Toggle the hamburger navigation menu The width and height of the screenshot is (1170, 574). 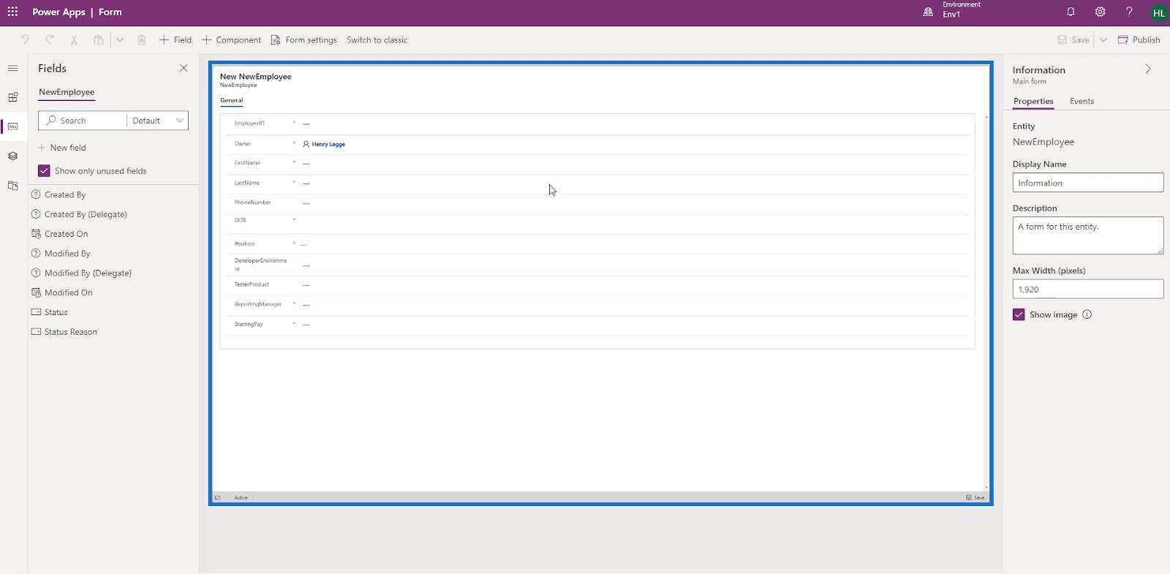[x=12, y=68]
